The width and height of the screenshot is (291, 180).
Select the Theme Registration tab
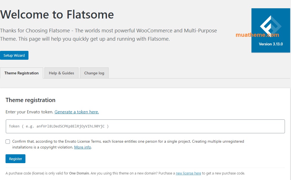click(x=22, y=73)
